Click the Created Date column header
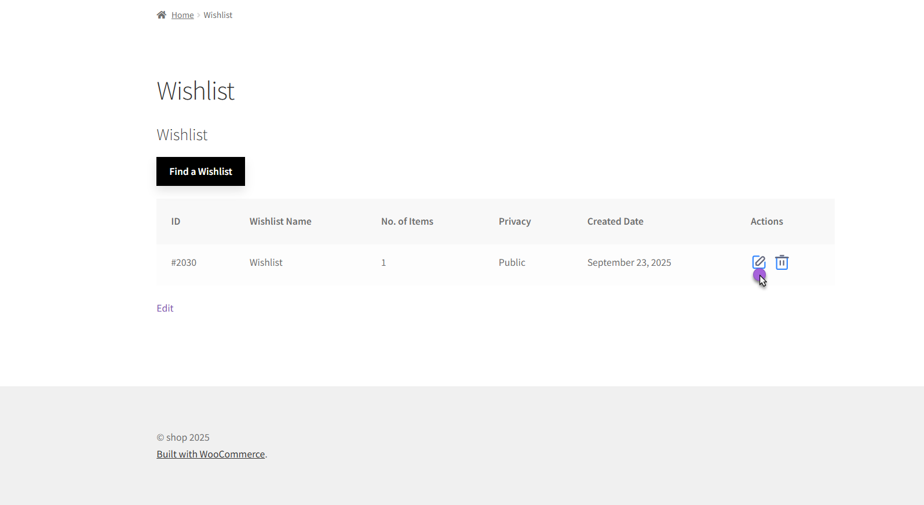This screenshot has height=505, width=924. pos(615,221)
